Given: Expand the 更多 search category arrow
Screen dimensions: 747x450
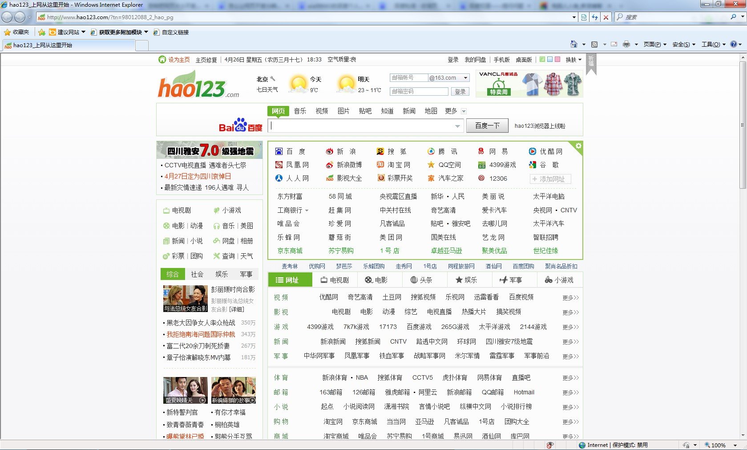Looking at the screenshot, I should [464, 111].
